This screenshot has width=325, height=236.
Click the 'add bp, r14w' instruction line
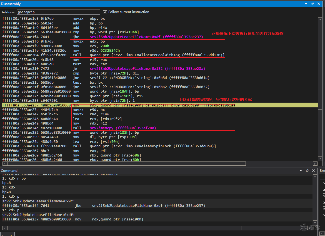[x=55, y=28]
